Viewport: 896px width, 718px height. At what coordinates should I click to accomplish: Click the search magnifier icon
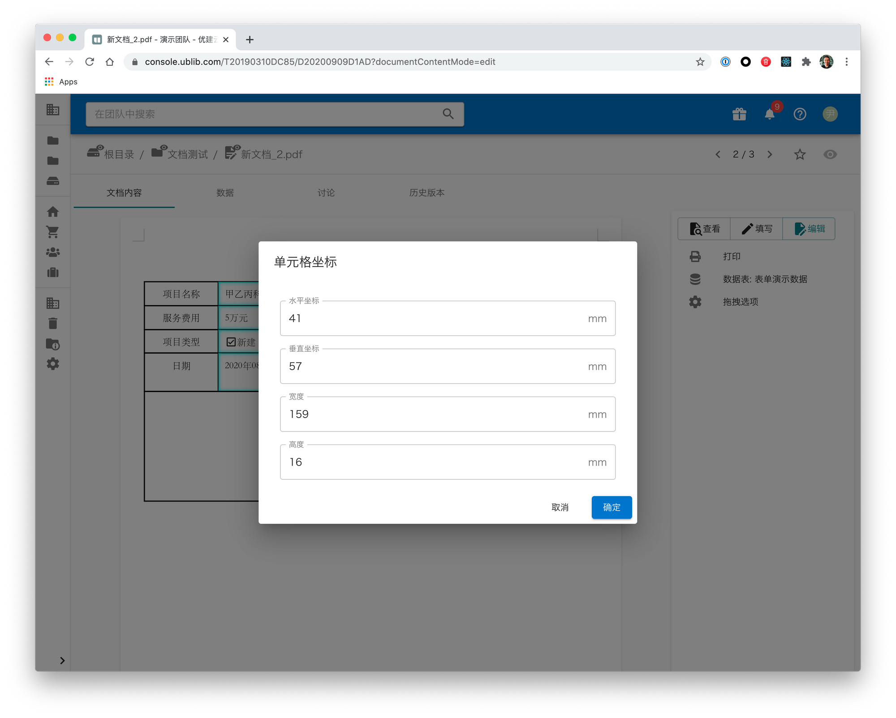(448, 114)
